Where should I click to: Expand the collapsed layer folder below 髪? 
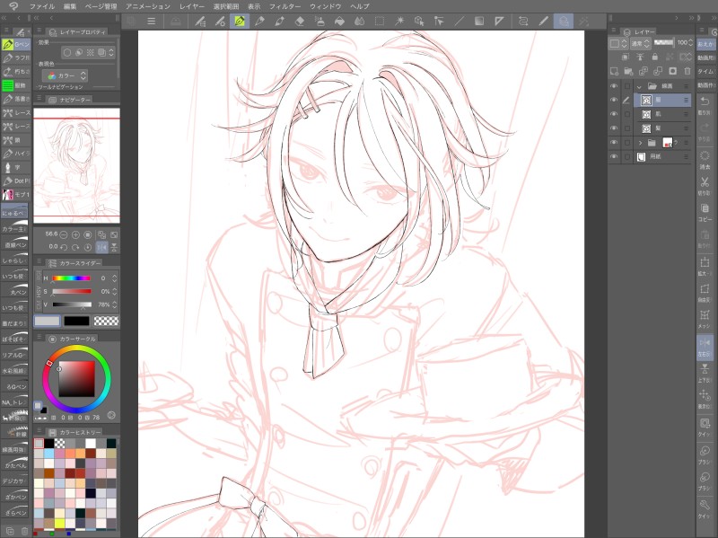point(640,143)
